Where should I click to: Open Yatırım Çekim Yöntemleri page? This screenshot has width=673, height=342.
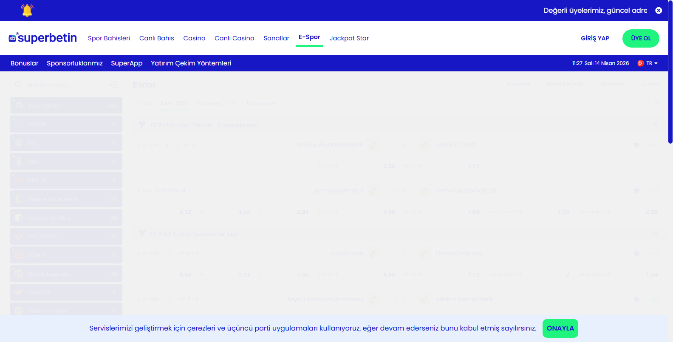[x=191, y=63]
